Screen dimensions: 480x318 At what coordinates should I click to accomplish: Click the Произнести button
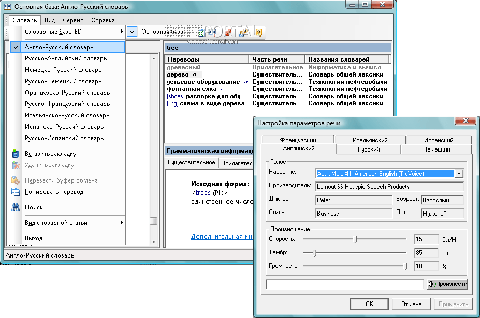click(x=447, y=284)
